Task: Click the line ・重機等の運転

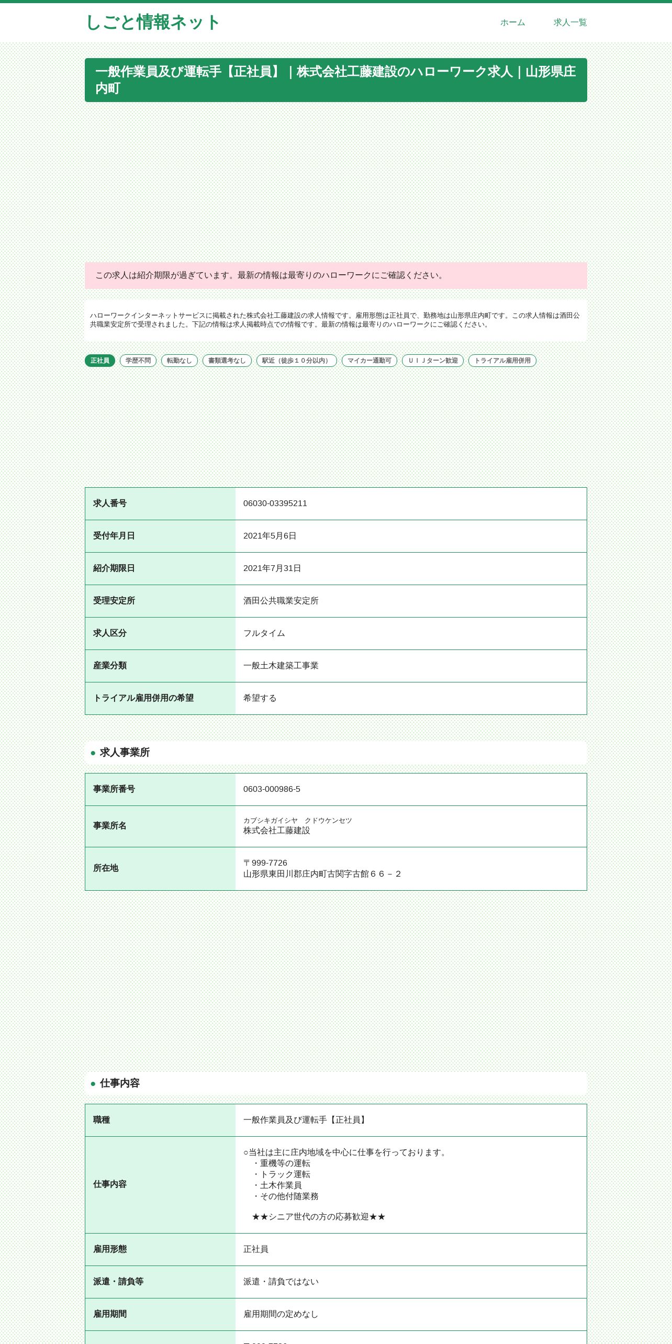Action: [x=281, y=1163]
